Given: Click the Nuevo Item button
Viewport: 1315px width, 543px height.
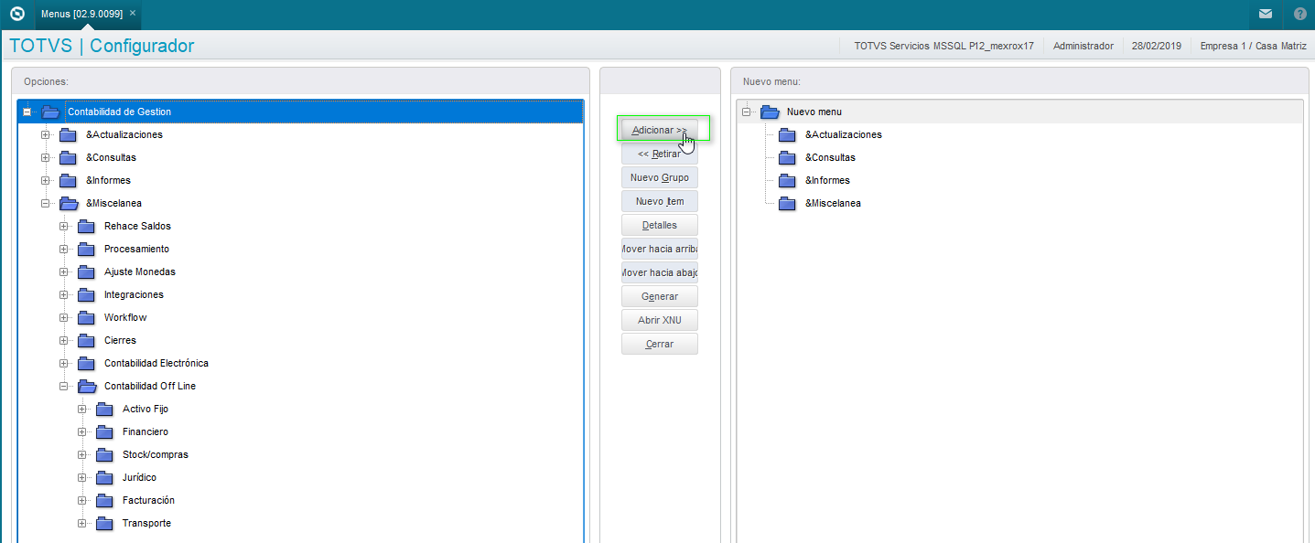Looking at the screenshot, I should [x=660, y=201].
